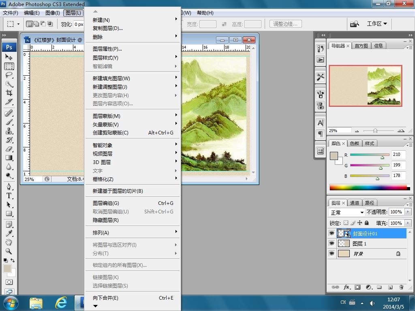This screenshot has height=311, width=415.
Task: Choose 向下合并(E) menu item
Action: click(133, 298)
